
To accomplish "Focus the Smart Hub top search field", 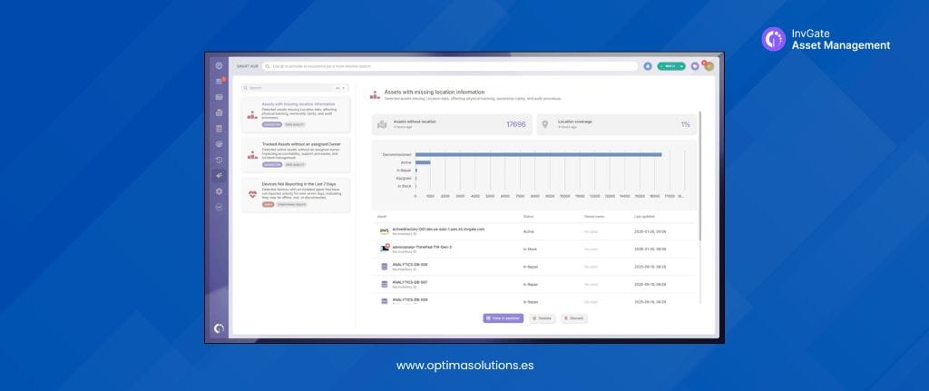I will 450,66.
